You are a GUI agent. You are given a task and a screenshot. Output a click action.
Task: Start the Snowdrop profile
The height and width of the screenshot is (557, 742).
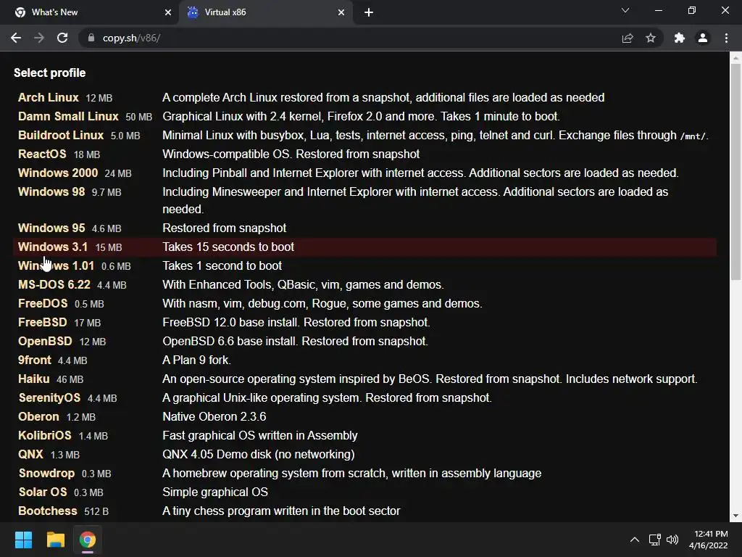(46, 474)
